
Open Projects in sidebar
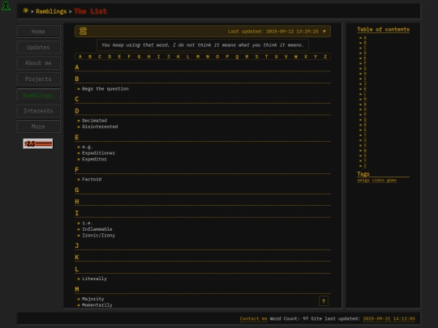pyautogui.click(x=38, y=79)
